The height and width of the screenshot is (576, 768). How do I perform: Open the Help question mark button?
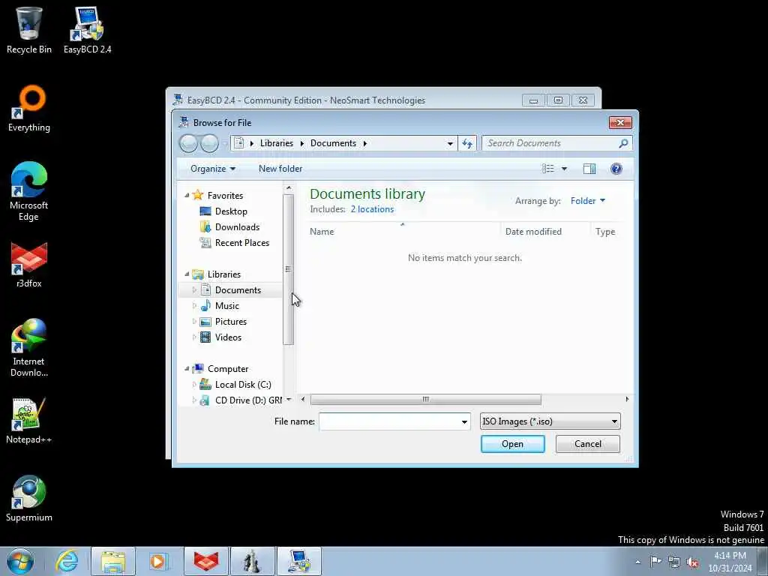[616, 169]
